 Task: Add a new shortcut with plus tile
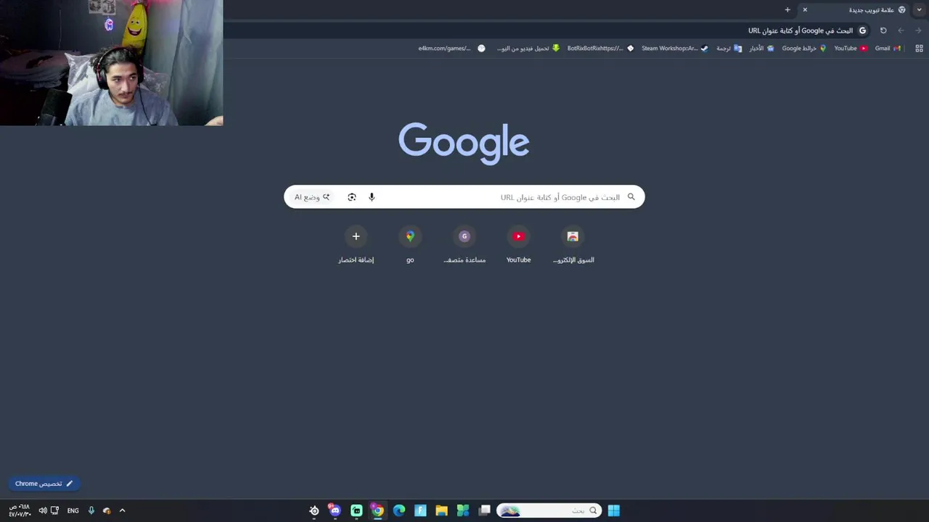(356, 245)
